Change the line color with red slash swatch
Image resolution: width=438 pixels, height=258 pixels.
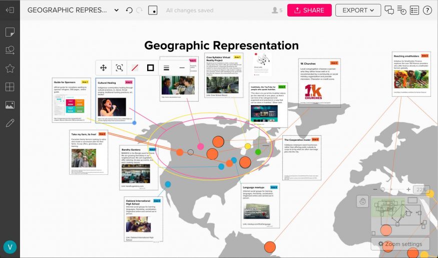click(x=135, y=68)
